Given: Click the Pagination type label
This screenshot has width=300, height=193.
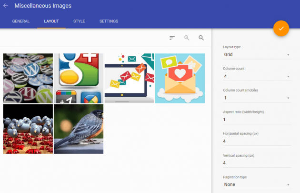Looking at the screenshot, I should 235,177.
